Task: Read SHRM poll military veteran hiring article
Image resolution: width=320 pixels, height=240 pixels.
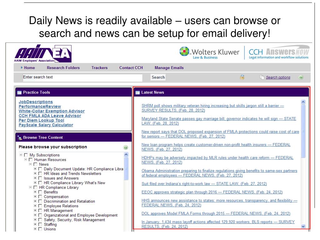Action: [212, 108]
